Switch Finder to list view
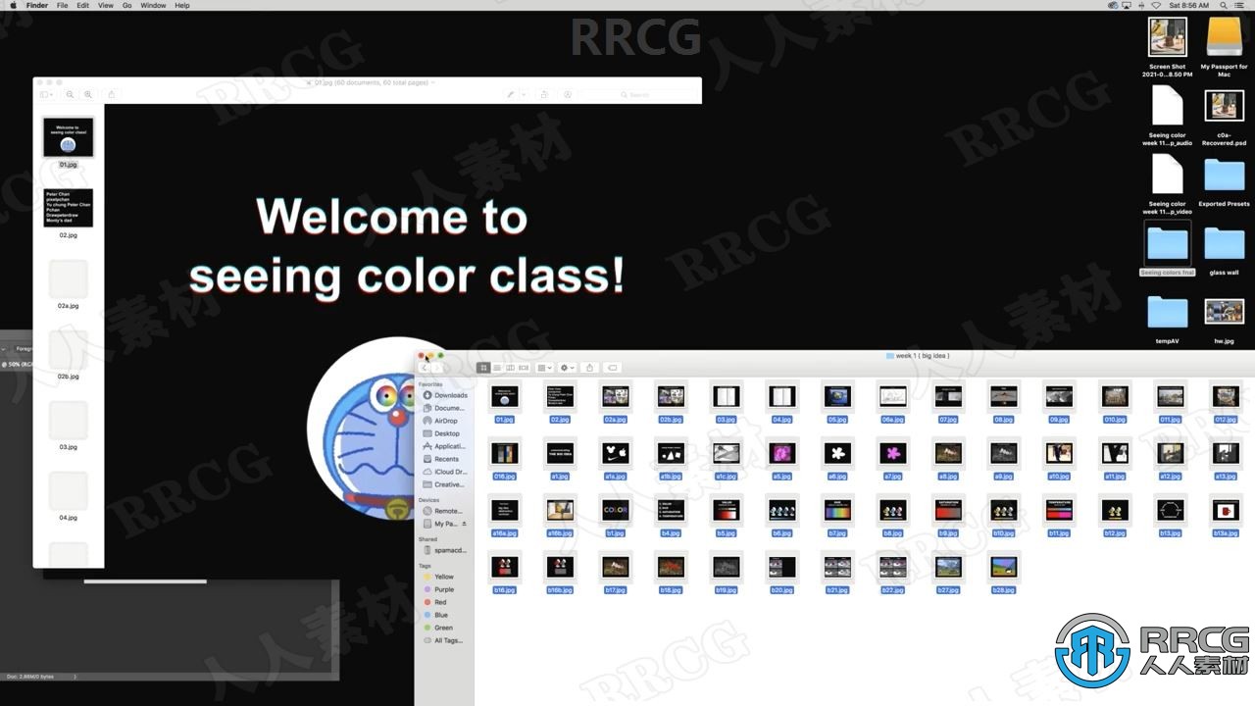This screenshot has width=1255, height=706. pos(497,368)
